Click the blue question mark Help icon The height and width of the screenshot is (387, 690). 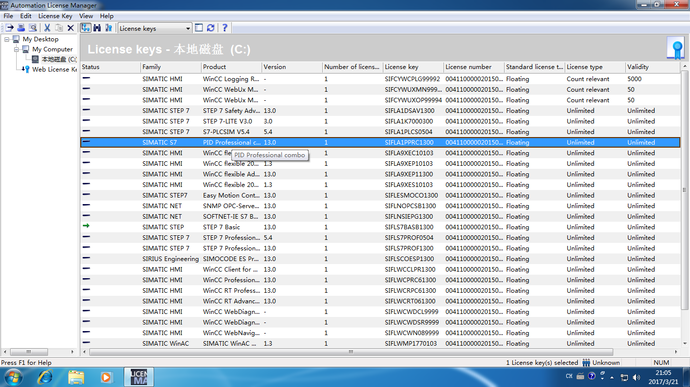click(225, 28)
